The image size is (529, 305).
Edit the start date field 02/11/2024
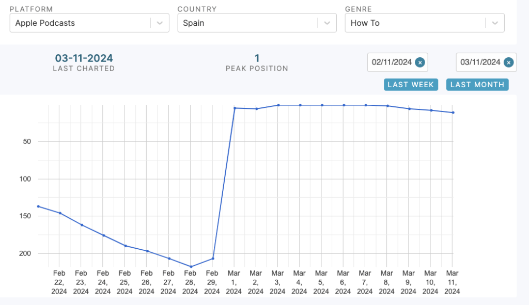point(392,62)
